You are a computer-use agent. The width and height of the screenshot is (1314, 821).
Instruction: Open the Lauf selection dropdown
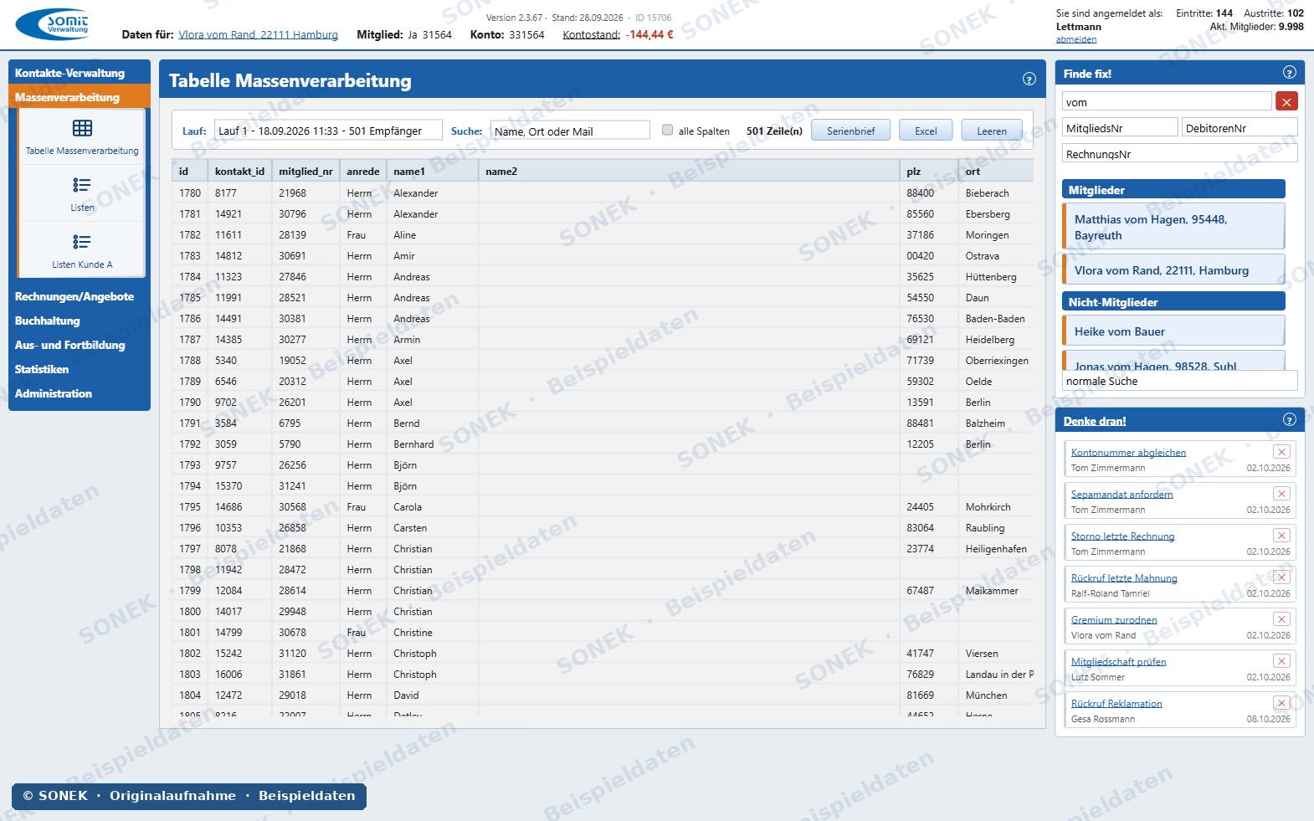[x=328, y=131]
